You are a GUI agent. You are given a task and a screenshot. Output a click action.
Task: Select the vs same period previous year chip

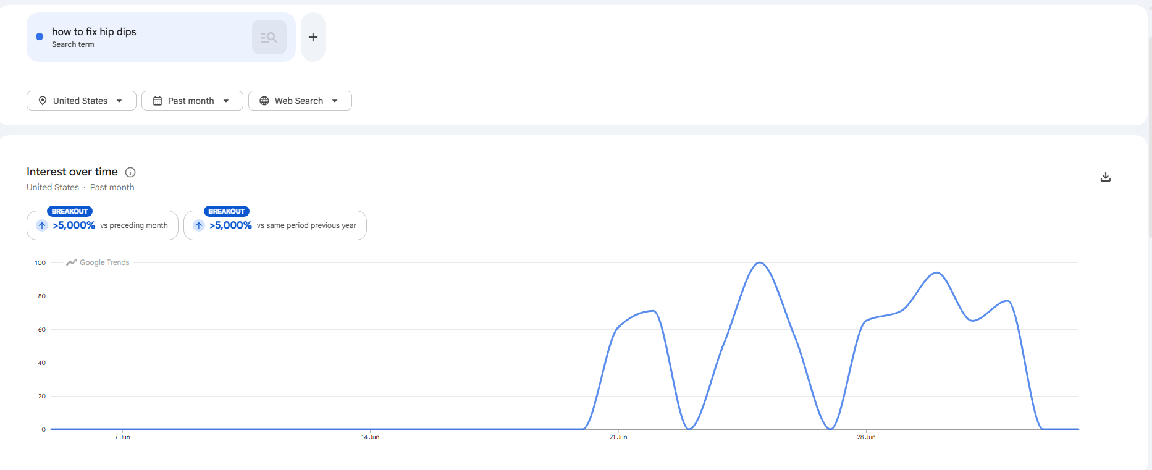(x=275, y=225)
